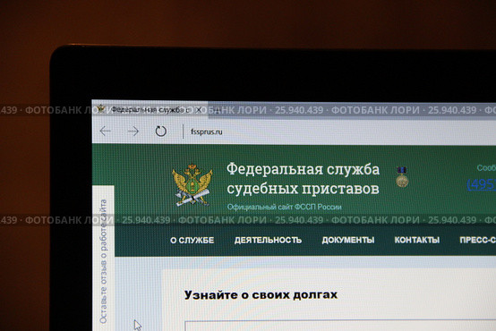Viewport: 496px width, 331px height.
Task: Open the Оставьте отзыв о работе сайта side tab
Action: 104,261
